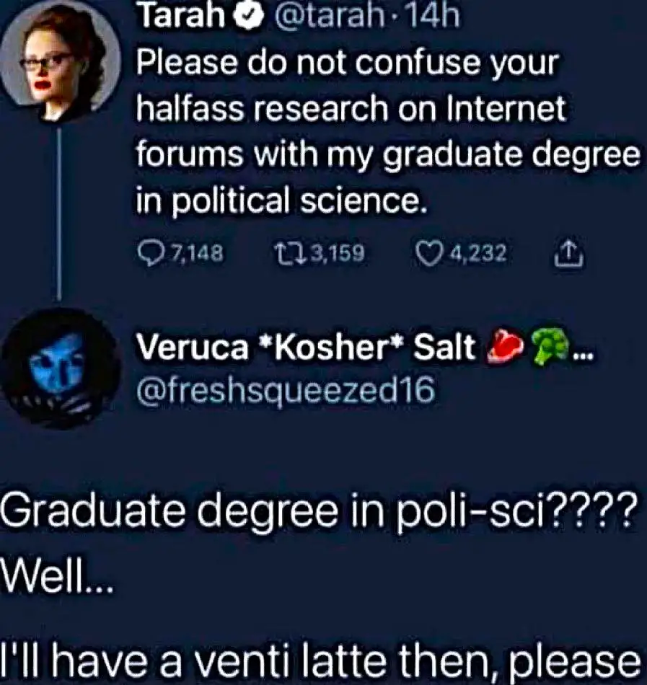Viewport: 647px width, 685px height.
Task: Like the tweet with the heart icon
Action: [430, 252]
